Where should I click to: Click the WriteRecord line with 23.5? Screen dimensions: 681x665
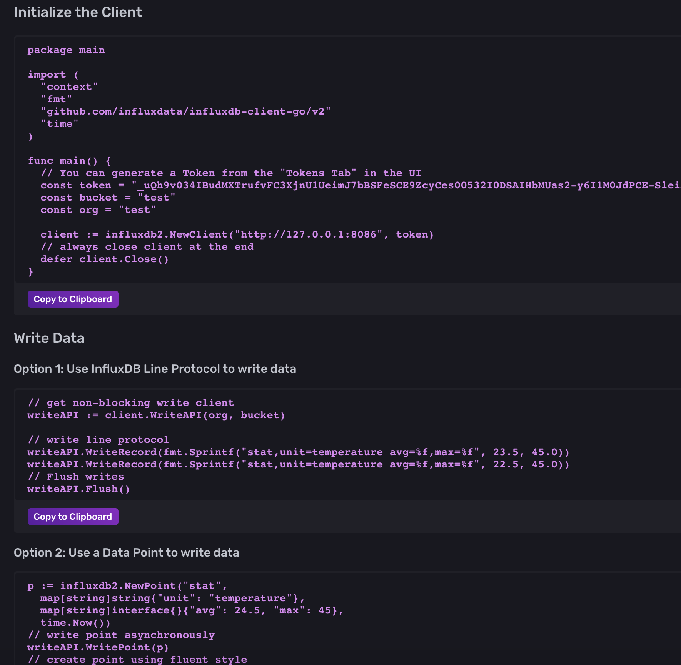pos(299,452)
